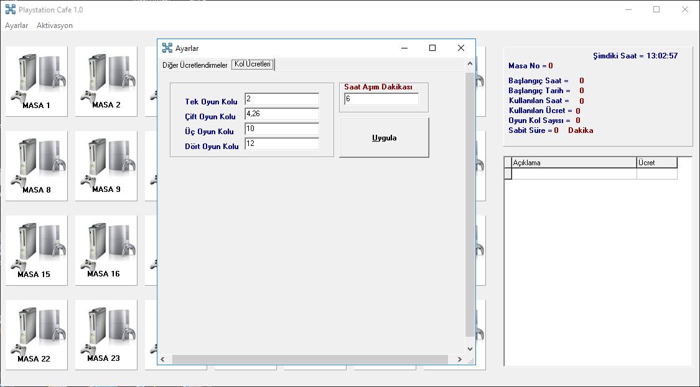Click the Playstation Cafe title bar icon
The width and height of the screenshot is (700, 387).
click(x=11, y=9)
